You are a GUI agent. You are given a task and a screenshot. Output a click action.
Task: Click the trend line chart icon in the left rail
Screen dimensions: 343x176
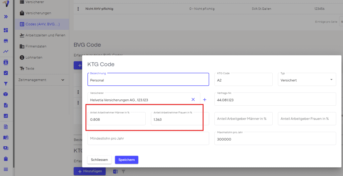[6, 52]
